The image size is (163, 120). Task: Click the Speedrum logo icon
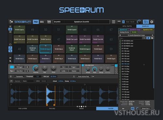[11, 22]
